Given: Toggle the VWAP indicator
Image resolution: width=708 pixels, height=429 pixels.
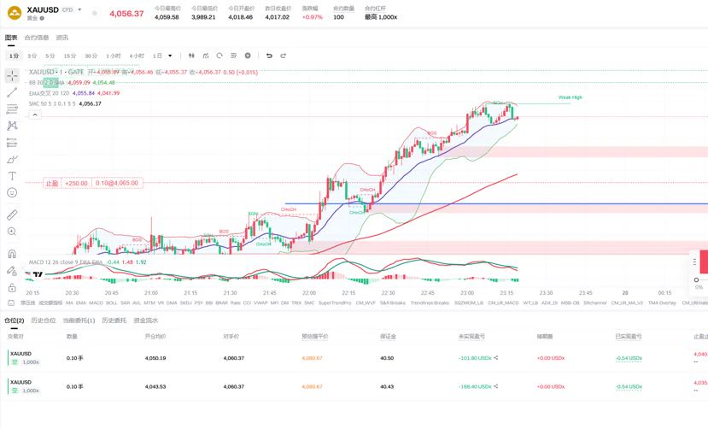Looking at the screenshot, I should (x=261, y=303).
